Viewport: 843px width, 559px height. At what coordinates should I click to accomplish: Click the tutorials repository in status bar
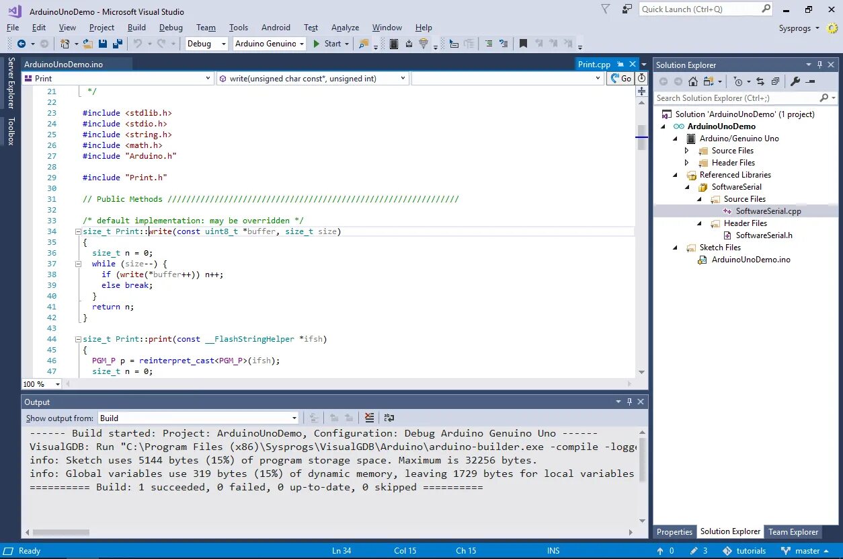[744, 551]
